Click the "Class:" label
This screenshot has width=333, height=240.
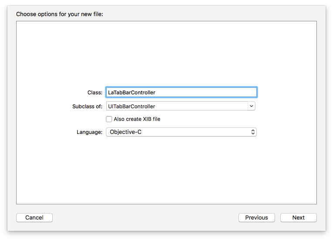click(95, 93)
